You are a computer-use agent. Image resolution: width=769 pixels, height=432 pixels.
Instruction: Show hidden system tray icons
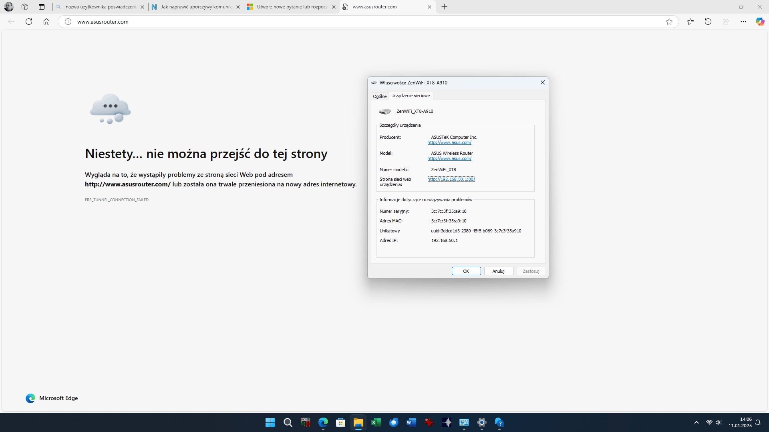(x=697, y=422)
